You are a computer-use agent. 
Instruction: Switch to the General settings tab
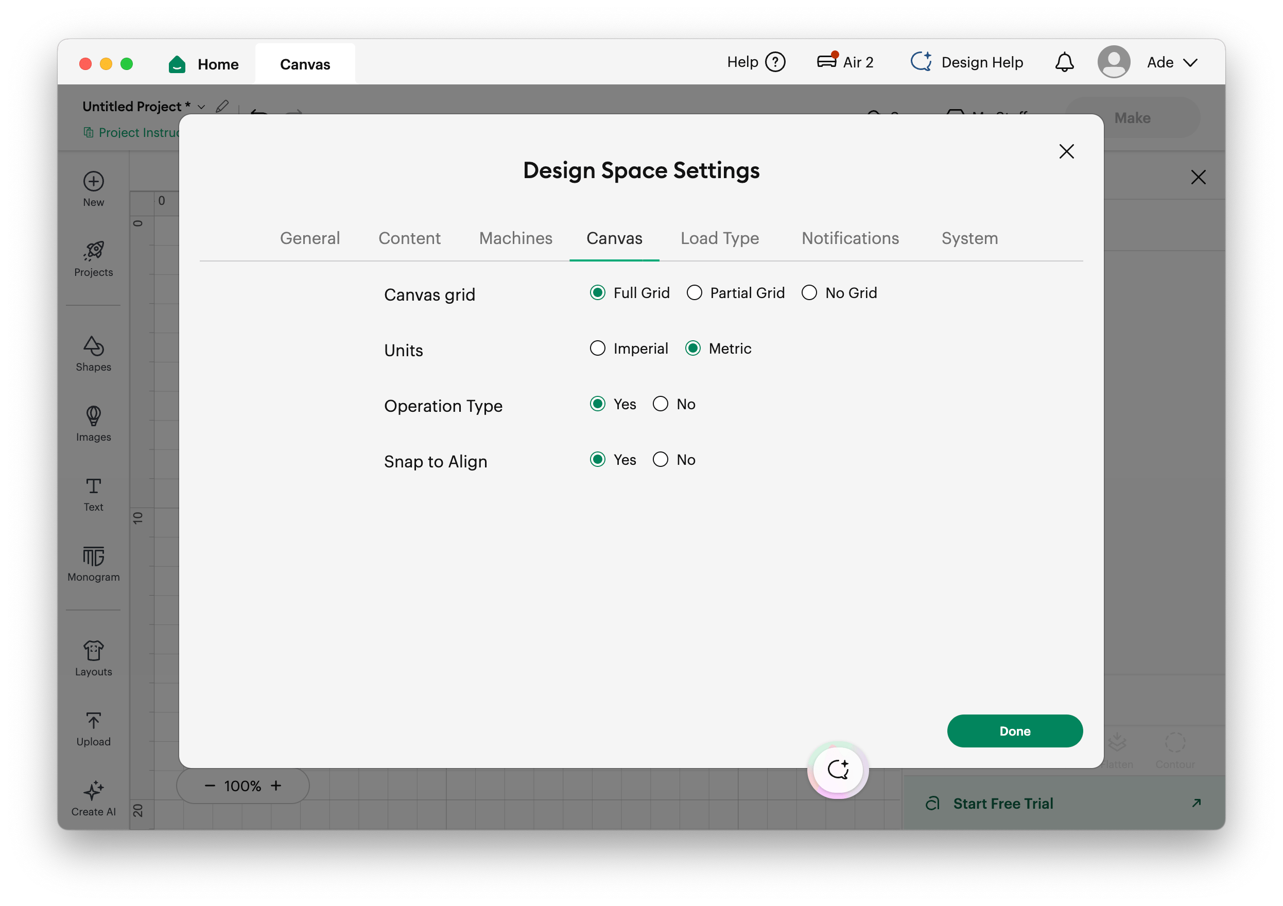coord(309,238)
